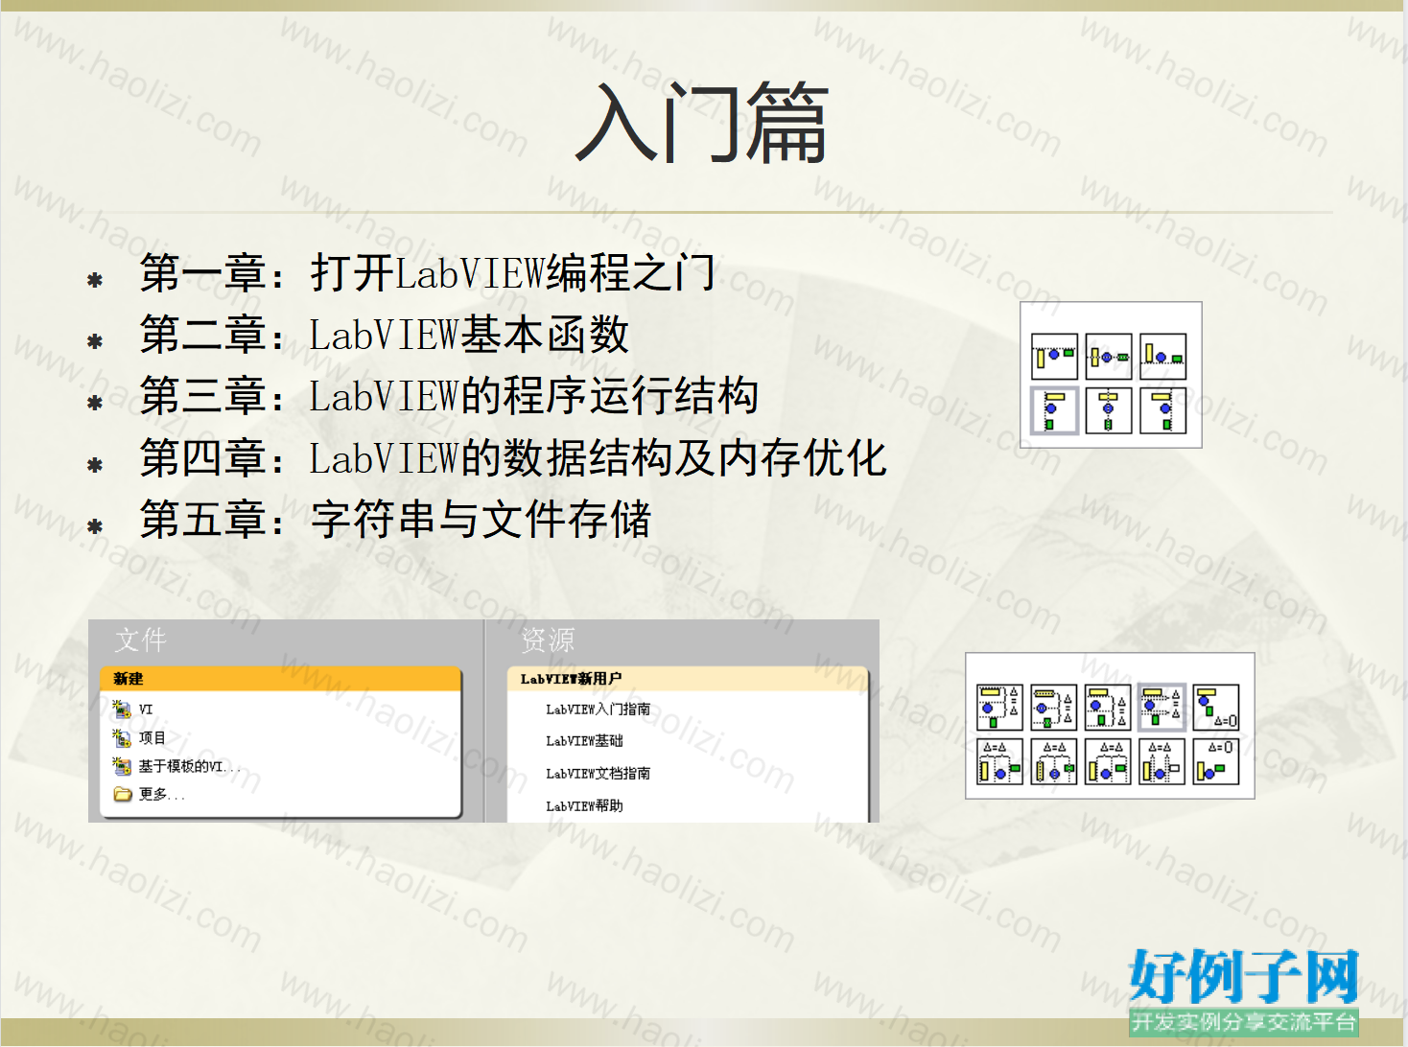Choose distribute bottom edges icon
This screenshot has height=1047, width=1408.
click(x=1108, y=708)
